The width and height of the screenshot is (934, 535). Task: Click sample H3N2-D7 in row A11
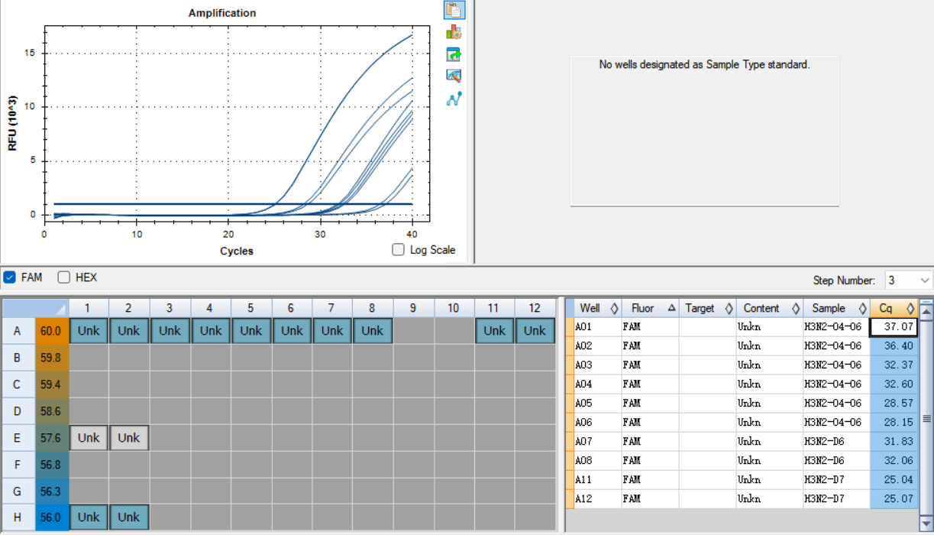coord(836,480)
